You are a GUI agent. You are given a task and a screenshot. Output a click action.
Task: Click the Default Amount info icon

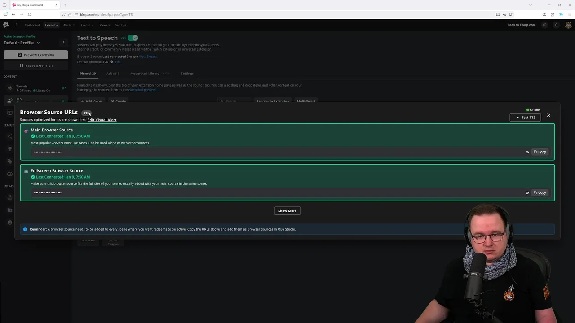(x=111, y=62)
